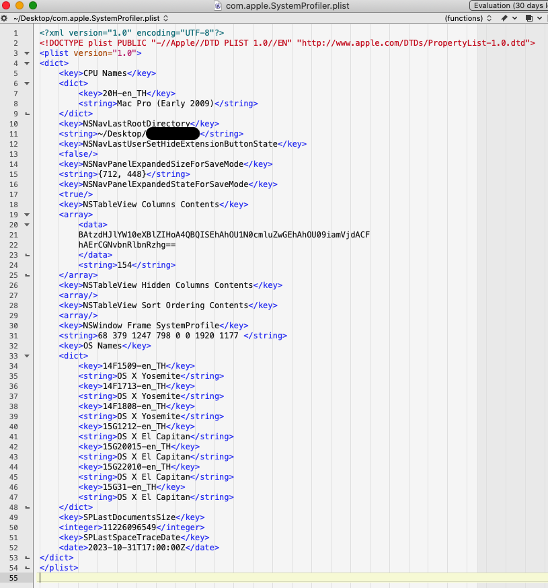Screen dimensions: 548x588
Task: Click line number 55 in the gutter
Action: pyautogui.click(x=13, y=578)
